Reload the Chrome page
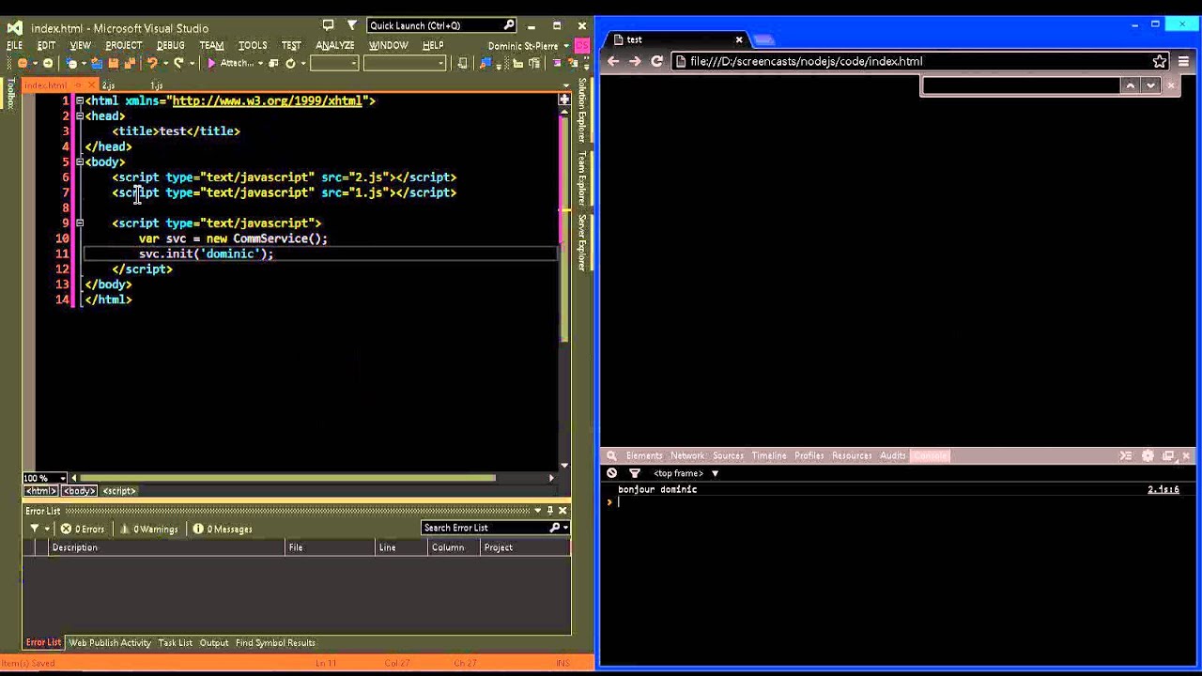Viewport: 1202px width, 676px height. click(x=656, y=61)
